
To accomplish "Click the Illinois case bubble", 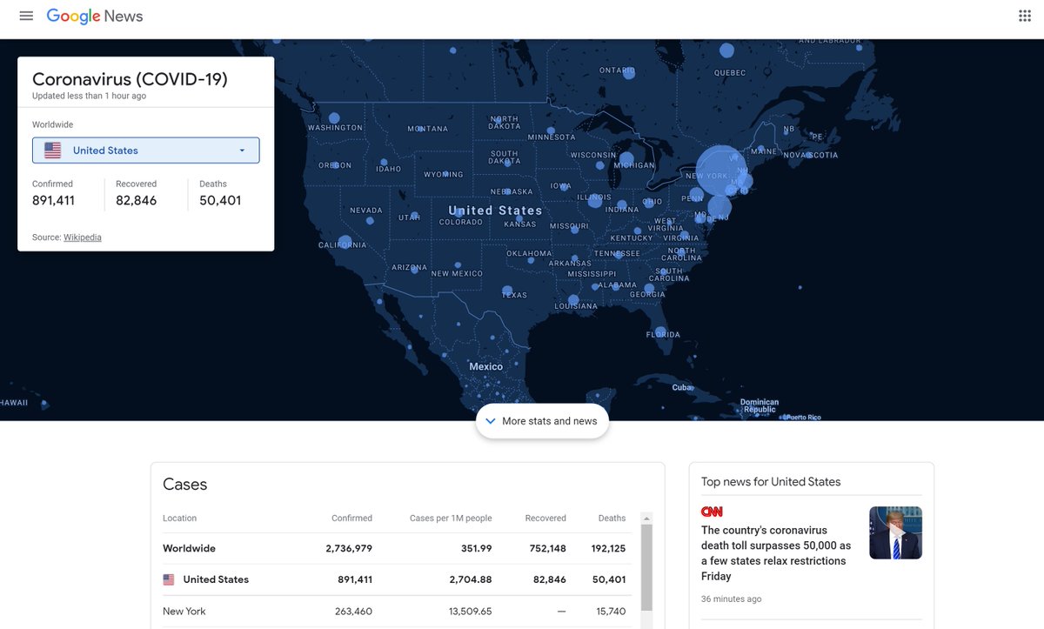I will pyautogui.click(x=594, y=201).
